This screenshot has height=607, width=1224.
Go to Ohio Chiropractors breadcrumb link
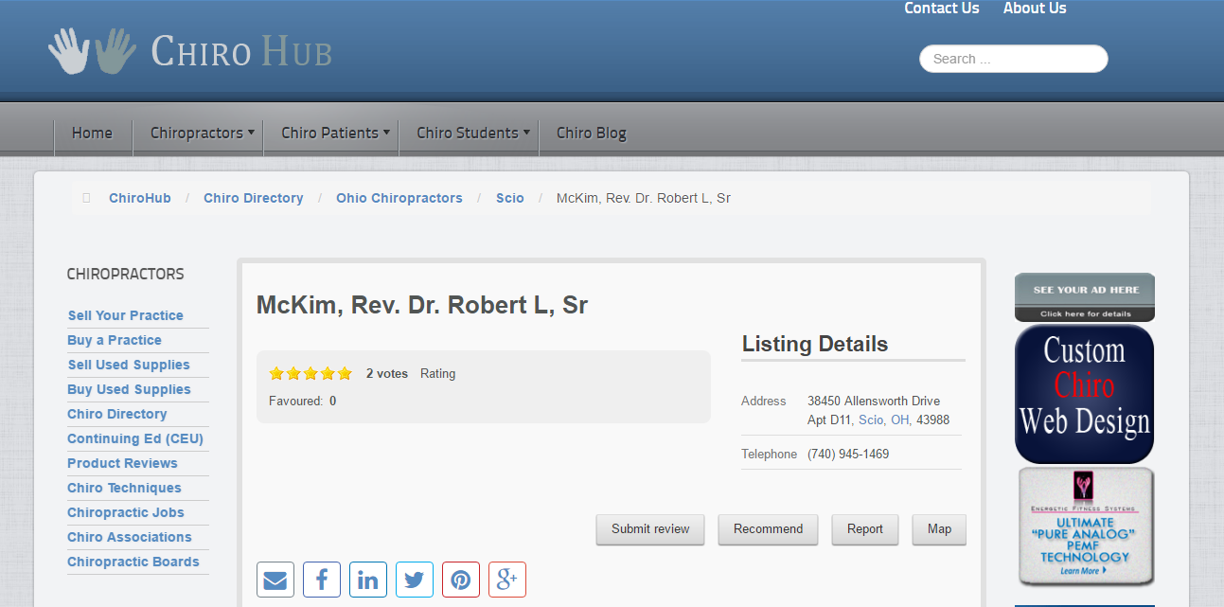click(399, 198)
